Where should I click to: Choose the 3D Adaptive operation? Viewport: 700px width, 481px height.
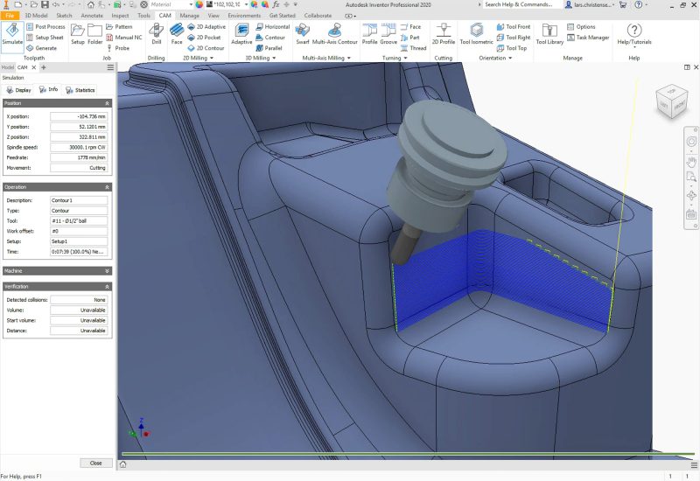click(241, 35)
